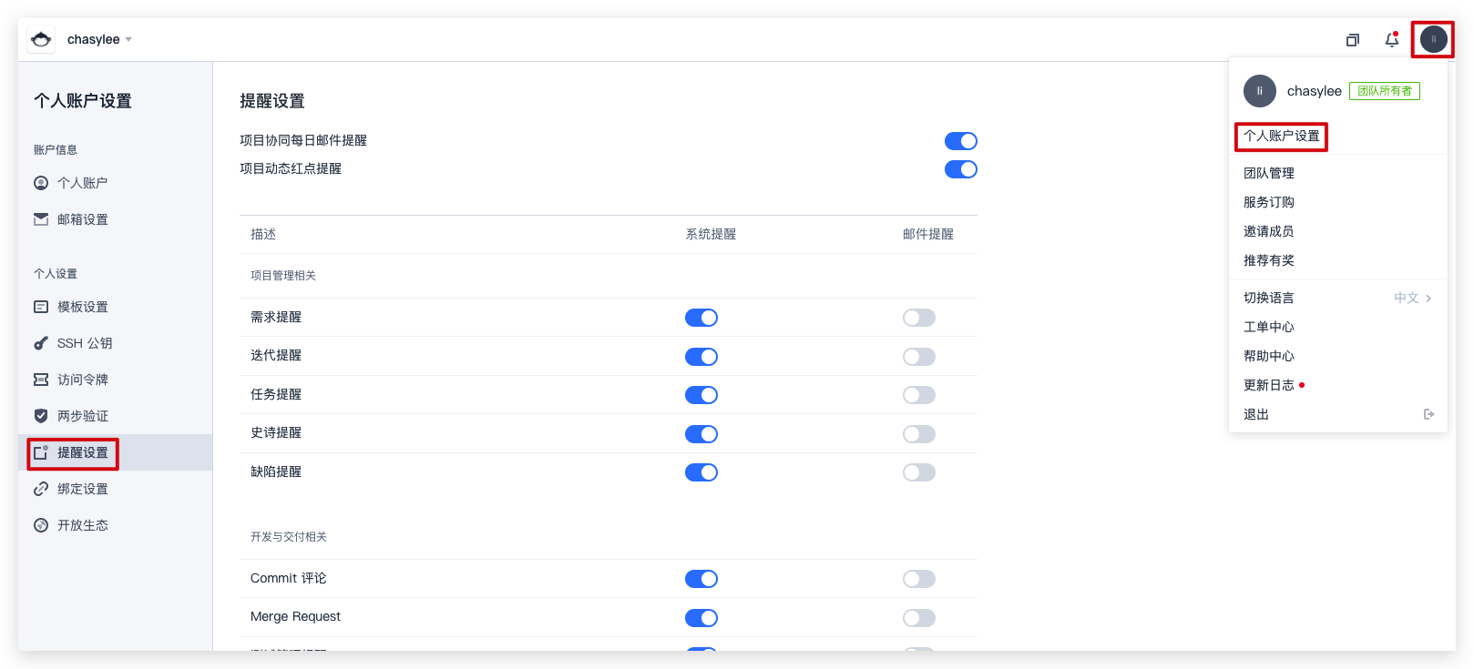Screen dimensions: 1474x669
Task: Click the team logo icon in the top left
Action: click(41, 39)
